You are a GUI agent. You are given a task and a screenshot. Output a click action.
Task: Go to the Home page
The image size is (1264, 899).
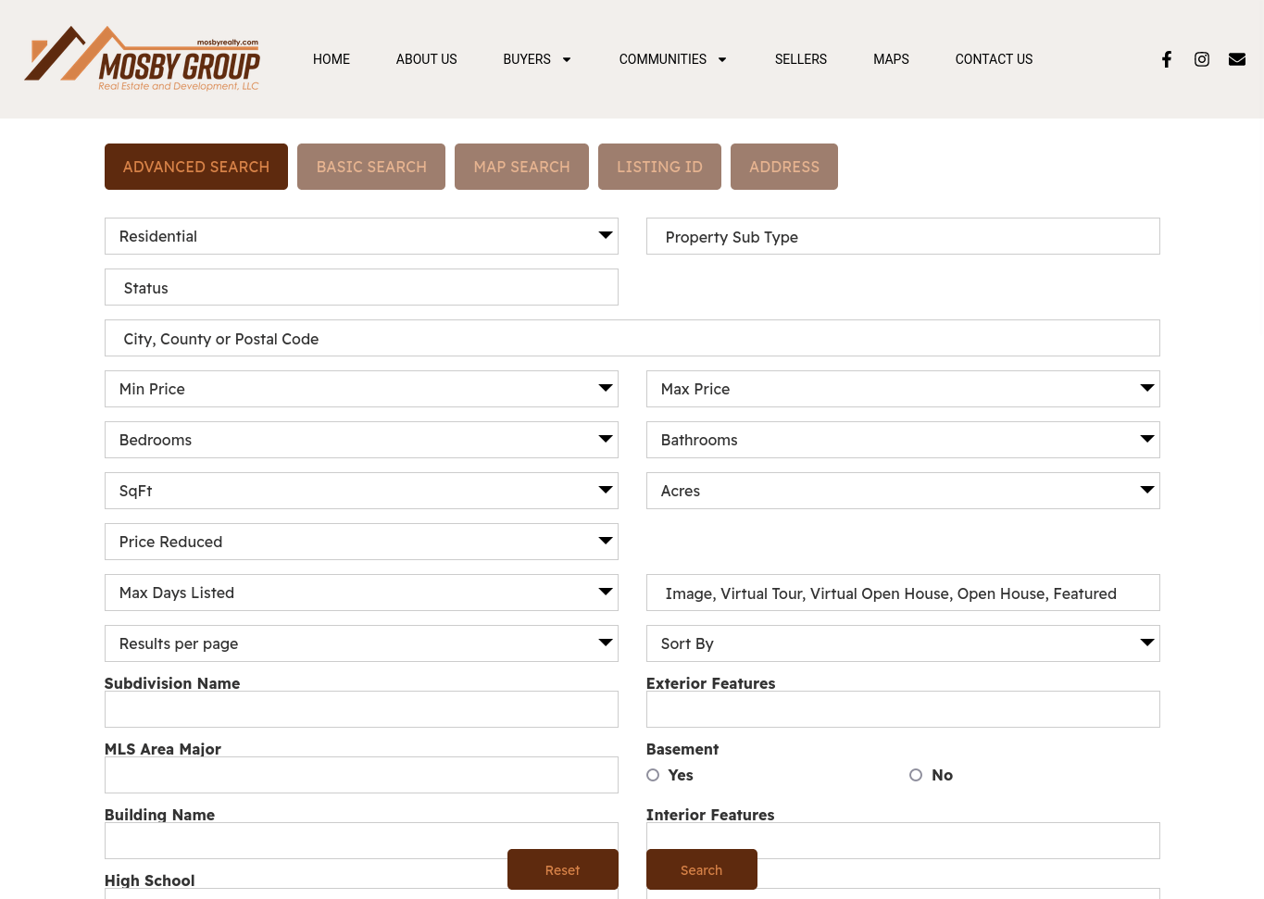coord(332,59)
